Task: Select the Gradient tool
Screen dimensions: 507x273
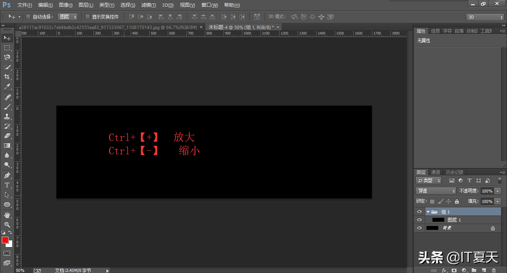Action: 7,145
